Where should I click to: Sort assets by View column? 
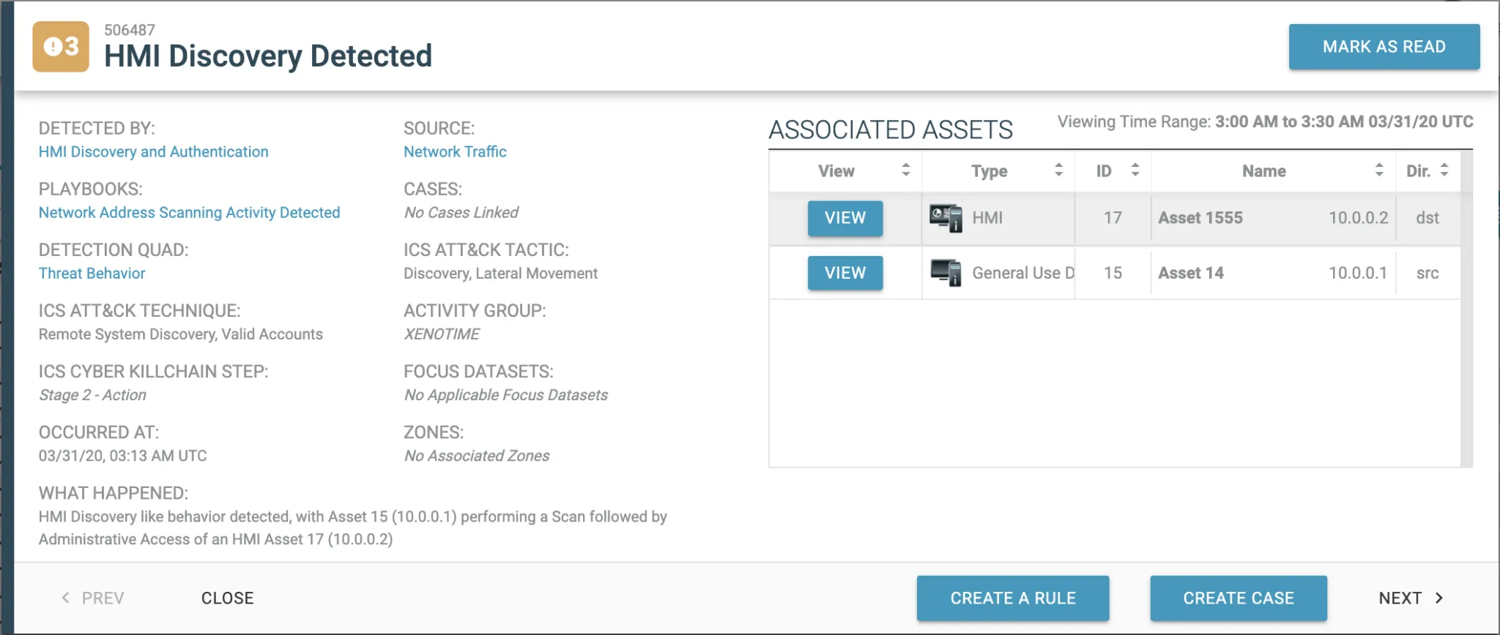pos(905,170)
